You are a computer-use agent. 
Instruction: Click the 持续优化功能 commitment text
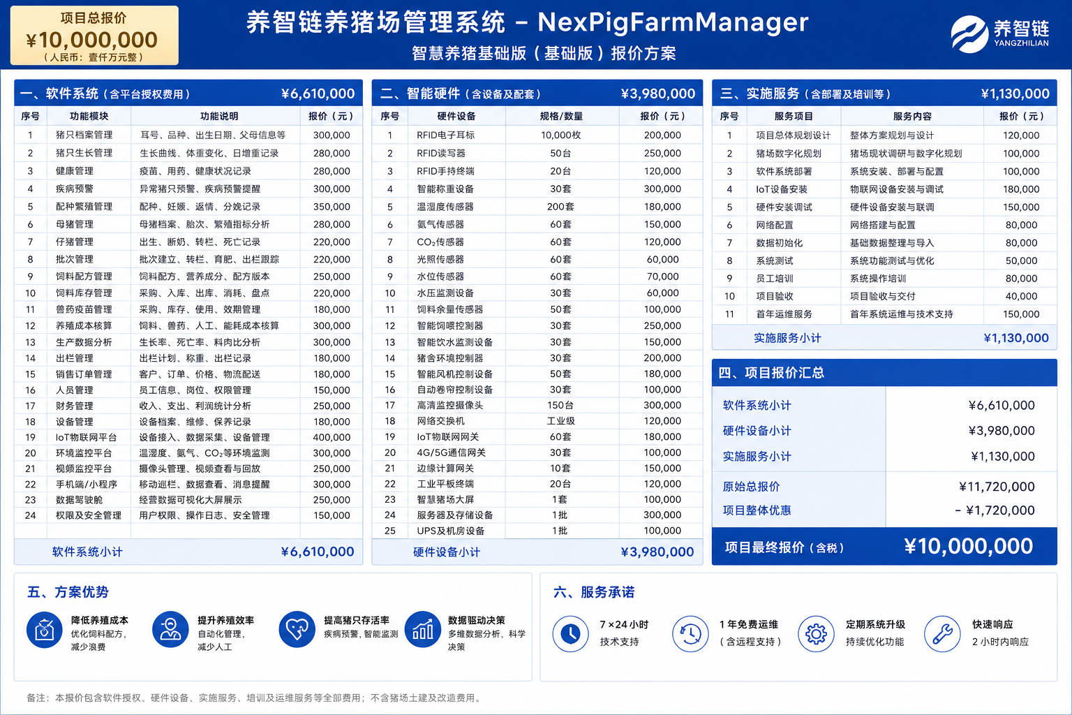[874, 642]
